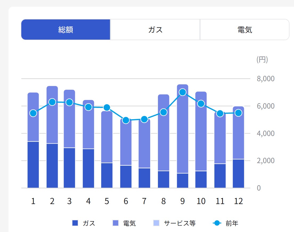
Task: Select the 前年 marker for month 7
Action: point(144,119)
